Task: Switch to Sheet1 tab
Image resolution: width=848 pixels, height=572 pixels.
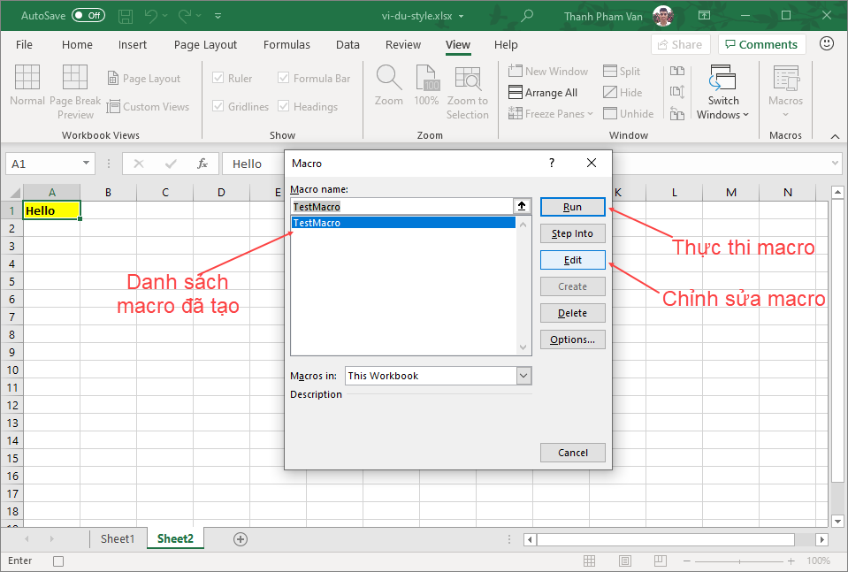Action: [x=118, y=538]
